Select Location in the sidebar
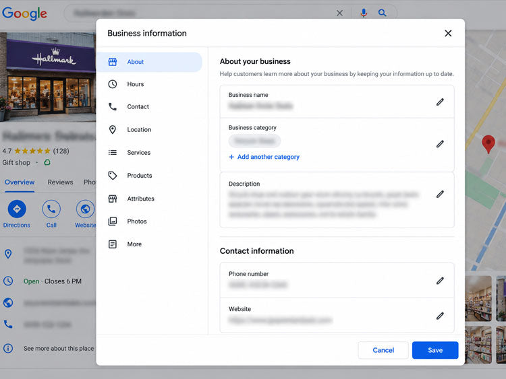This screenshot has height=379, width=506. [149, 129]
